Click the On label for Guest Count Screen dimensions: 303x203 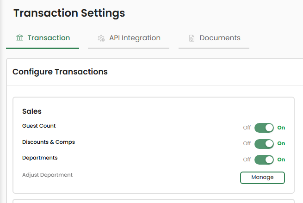click(281, 128)
